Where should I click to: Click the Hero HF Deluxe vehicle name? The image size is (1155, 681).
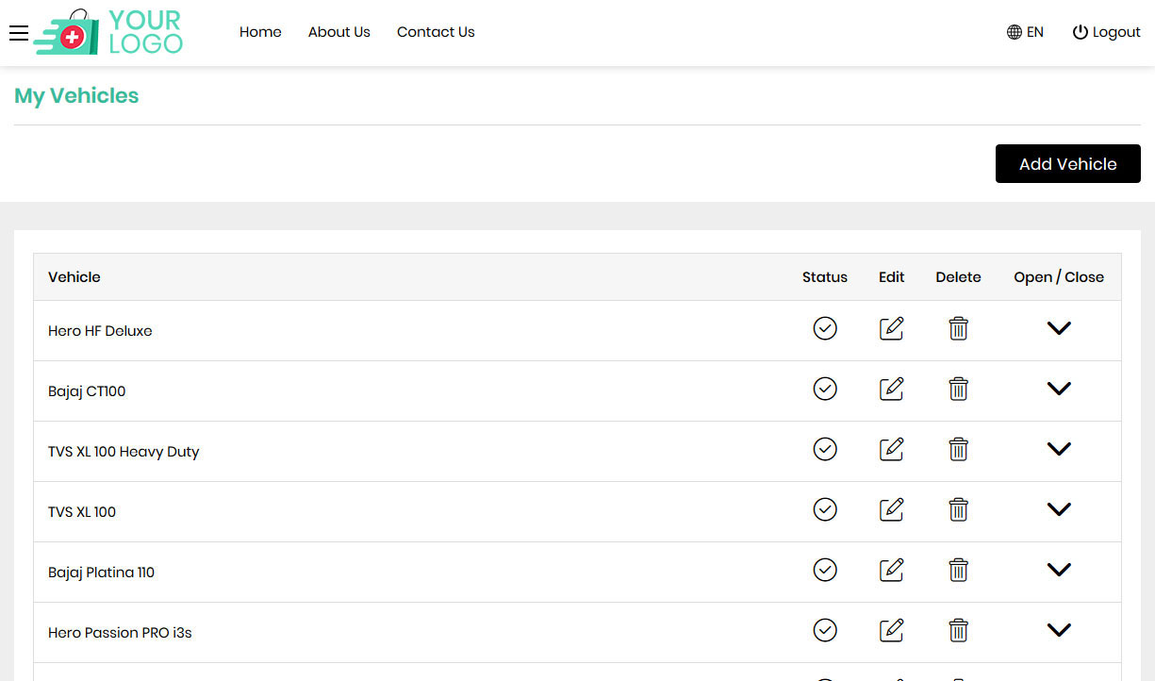[100, 331]
